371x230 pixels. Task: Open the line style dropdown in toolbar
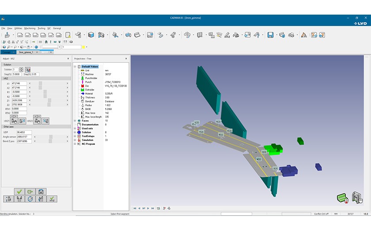[59, 47]
